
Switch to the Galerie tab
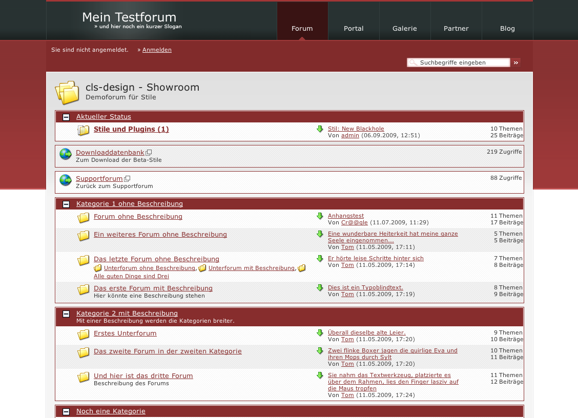(405, 29)
